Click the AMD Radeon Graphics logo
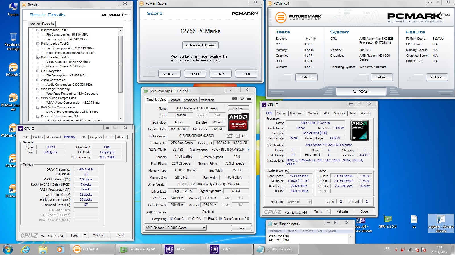 point(238,122)
